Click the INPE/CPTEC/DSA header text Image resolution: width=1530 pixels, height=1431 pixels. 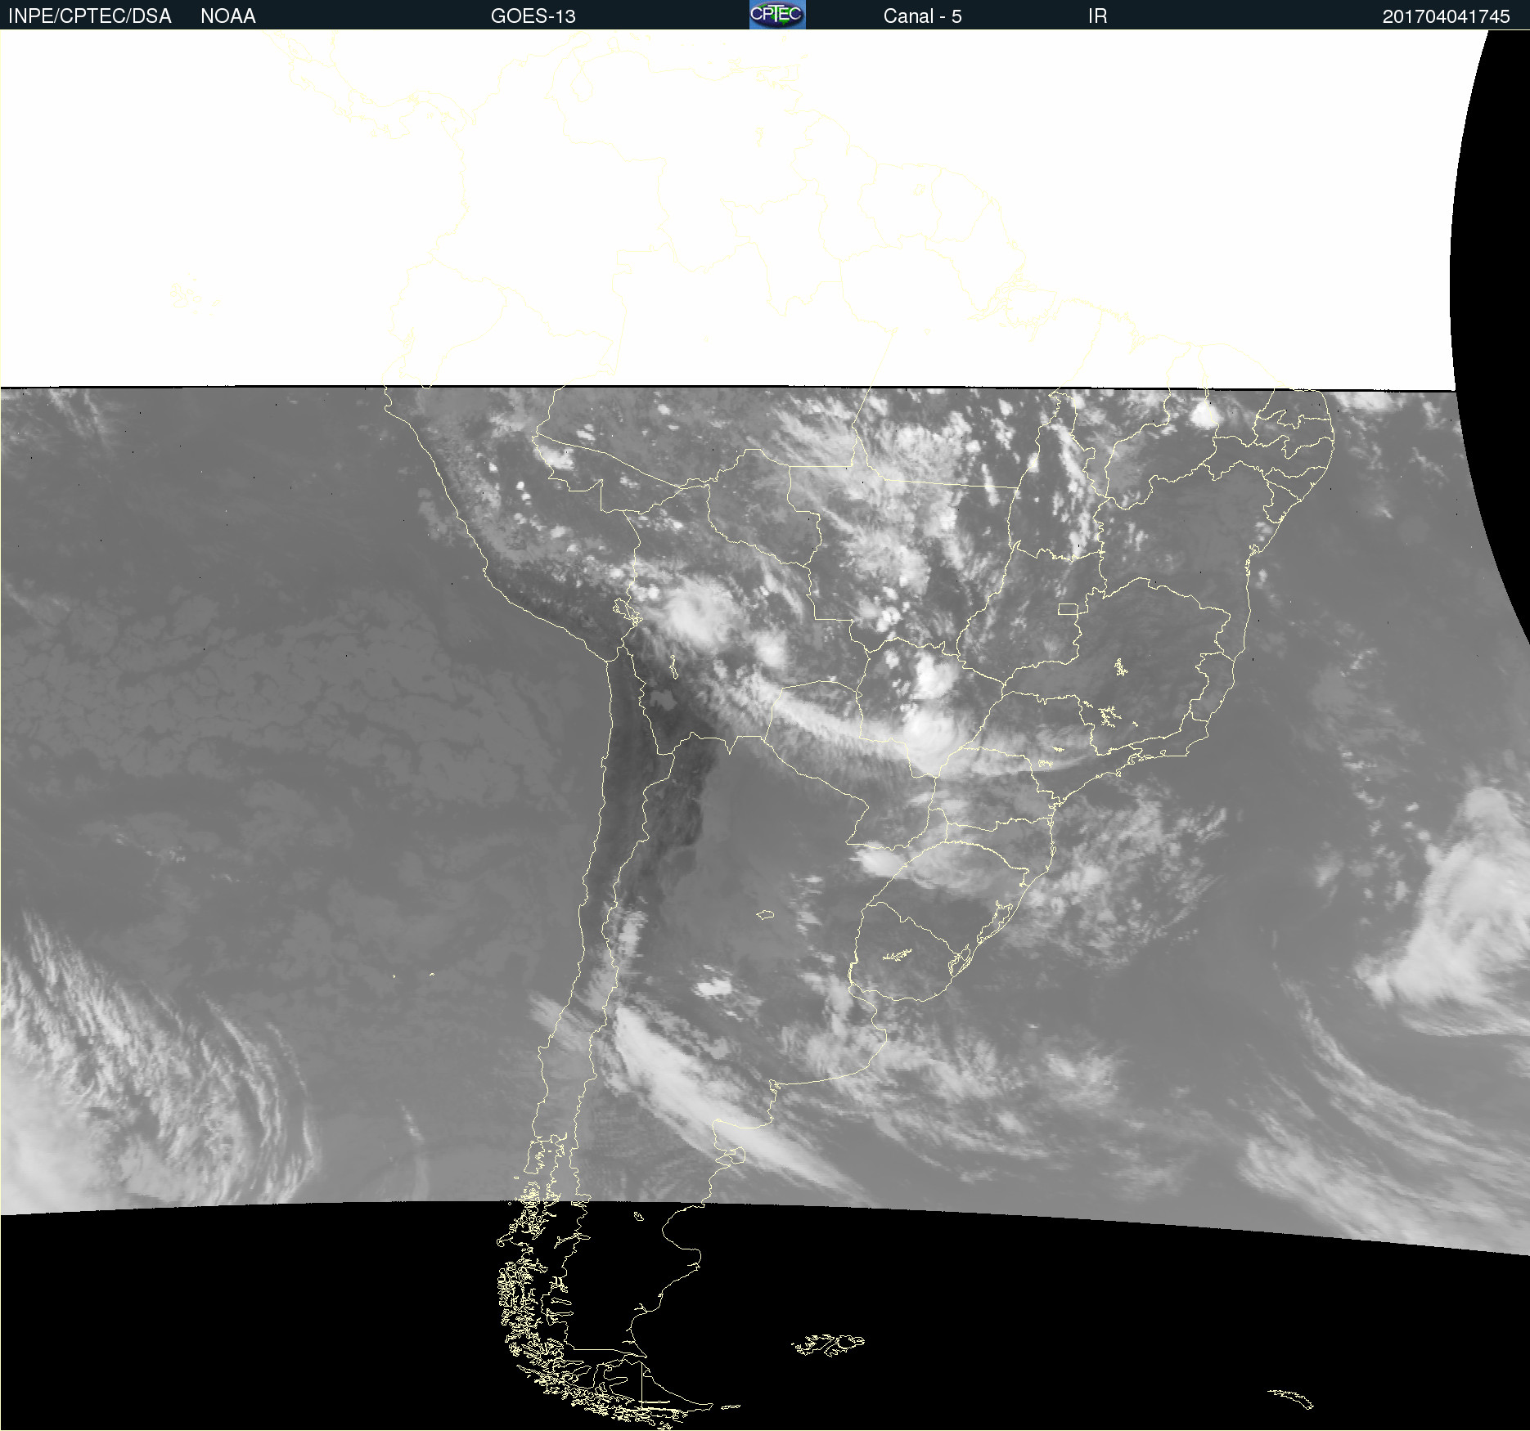(89, 16)
